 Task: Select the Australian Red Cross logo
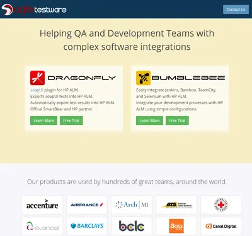(221, 204)
